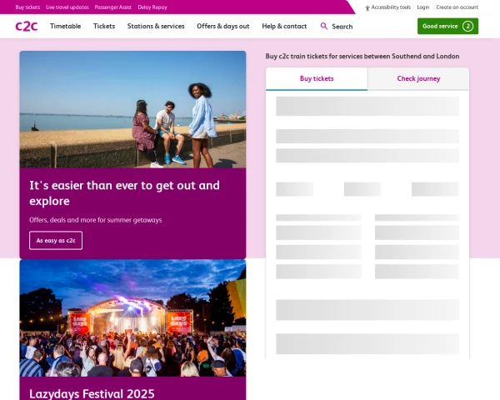Select the Buy tickets tab
The image size is (500, 400).
pos(317,79)
